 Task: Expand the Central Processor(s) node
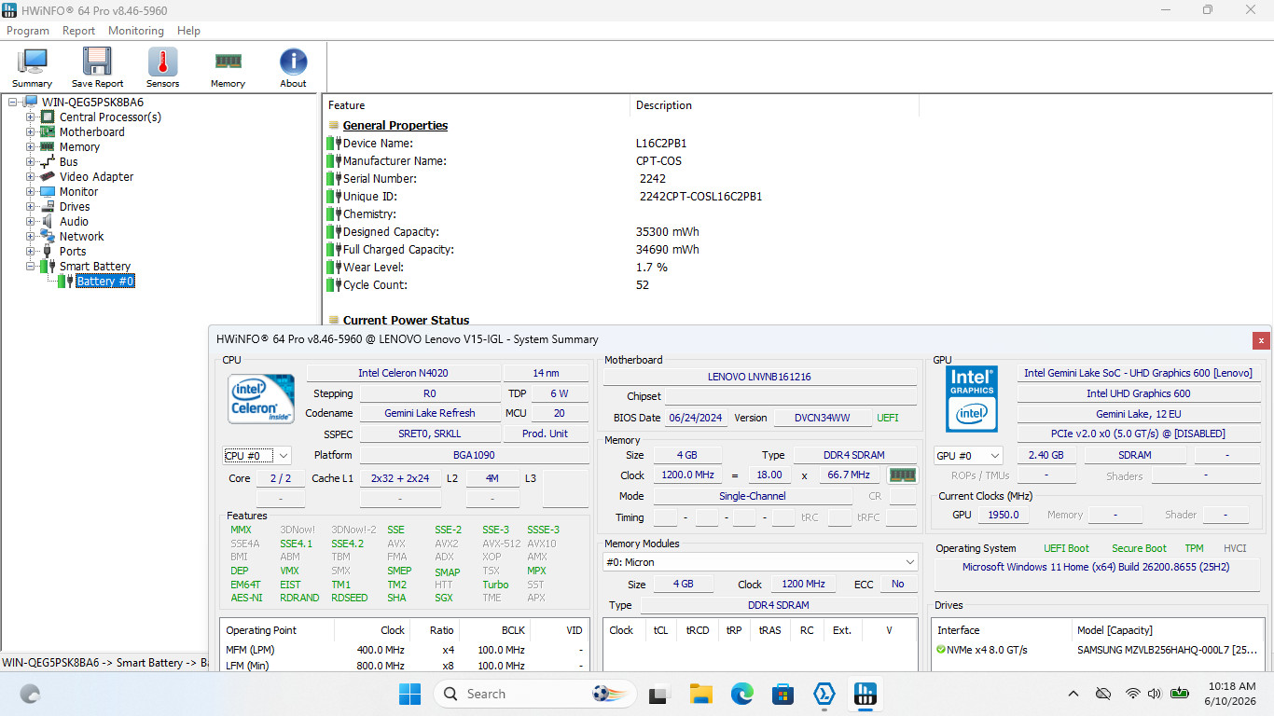[31, 117]
